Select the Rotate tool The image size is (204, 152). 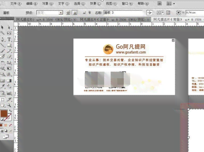click(x=2, y=63)
